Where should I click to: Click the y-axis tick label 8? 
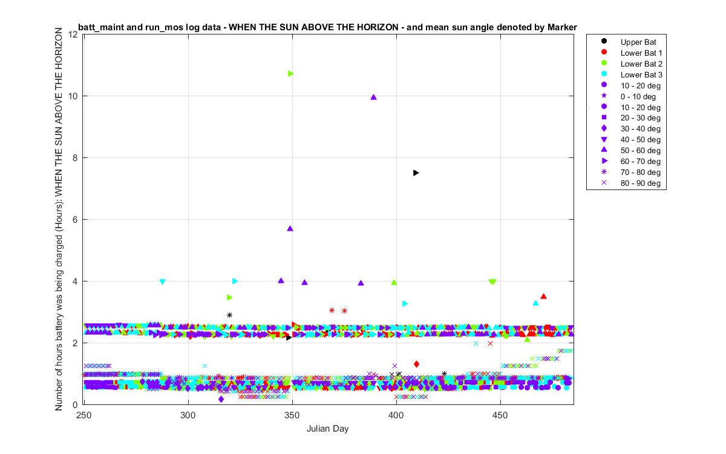point(76,158)
